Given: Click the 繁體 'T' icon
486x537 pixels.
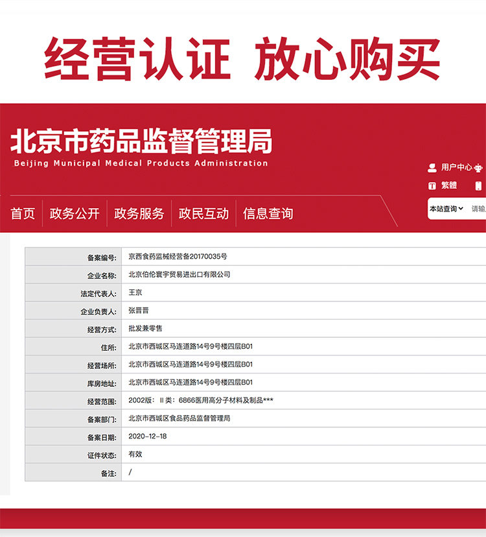Looking at the screenshot, I should click(432, 185).
